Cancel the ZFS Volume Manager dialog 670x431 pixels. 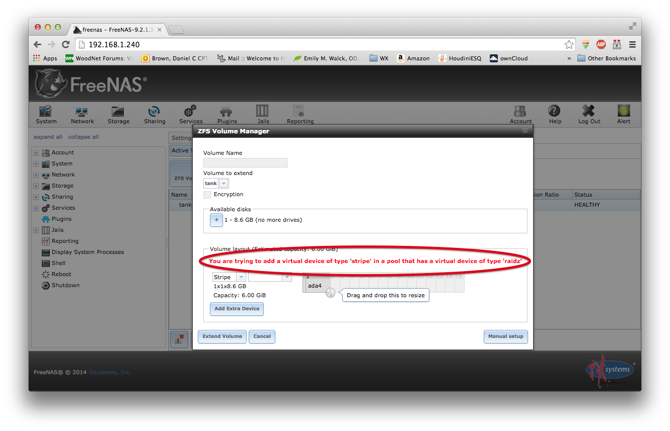[x=262, y=336]
